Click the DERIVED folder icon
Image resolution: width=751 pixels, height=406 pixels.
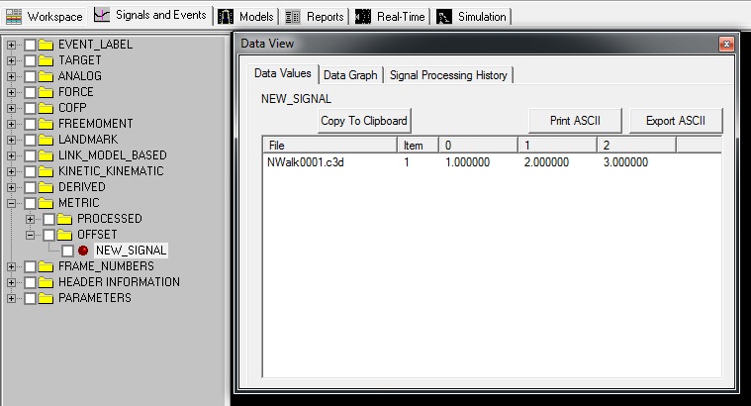pos(46,187)
